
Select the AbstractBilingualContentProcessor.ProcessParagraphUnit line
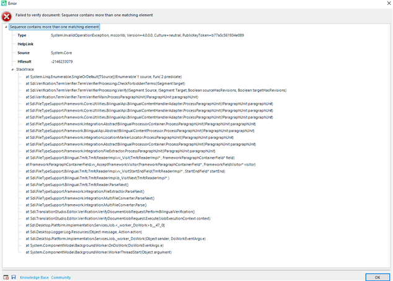click(140, 131)
